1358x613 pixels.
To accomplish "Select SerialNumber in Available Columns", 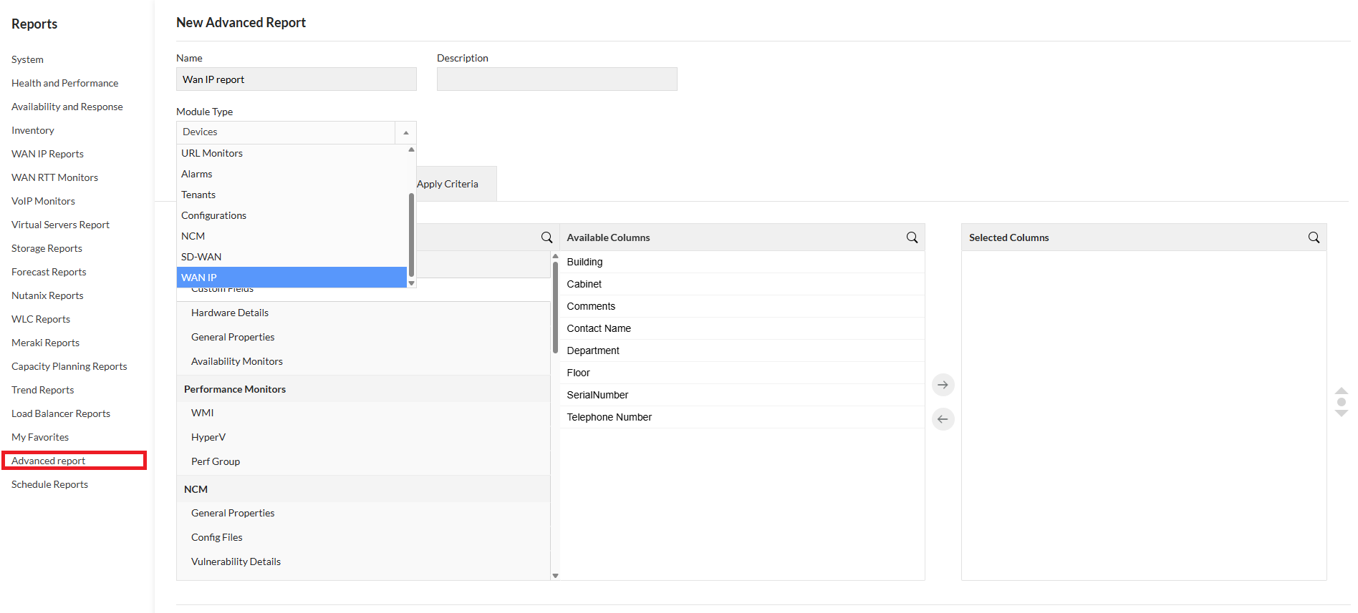I will [597, 395].
